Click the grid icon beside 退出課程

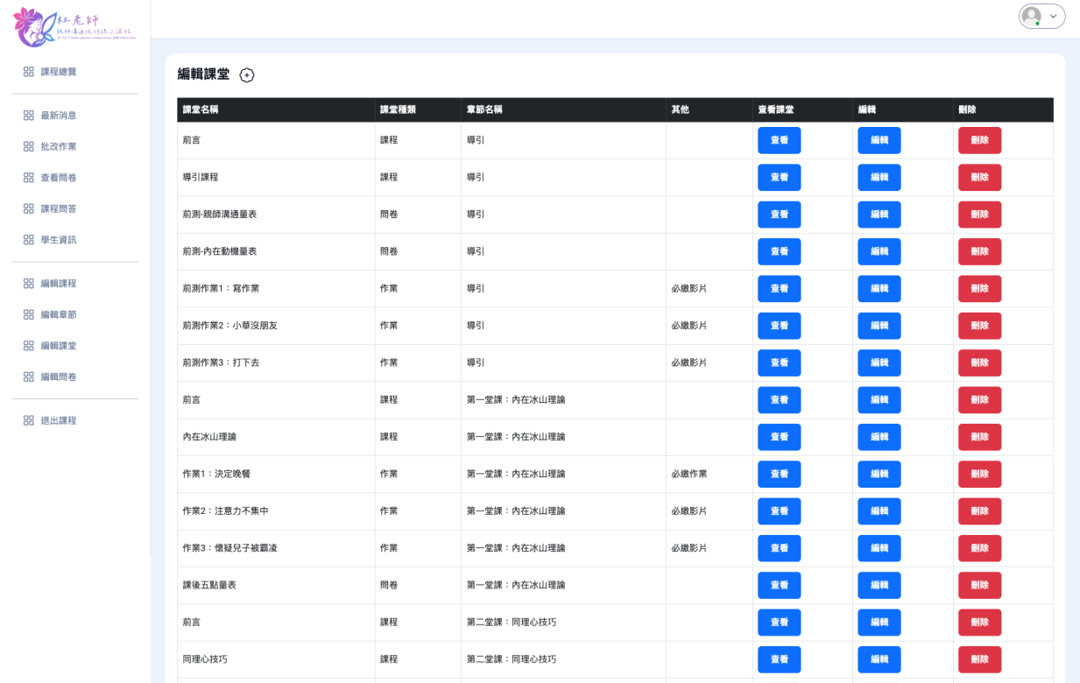(29, 420)
